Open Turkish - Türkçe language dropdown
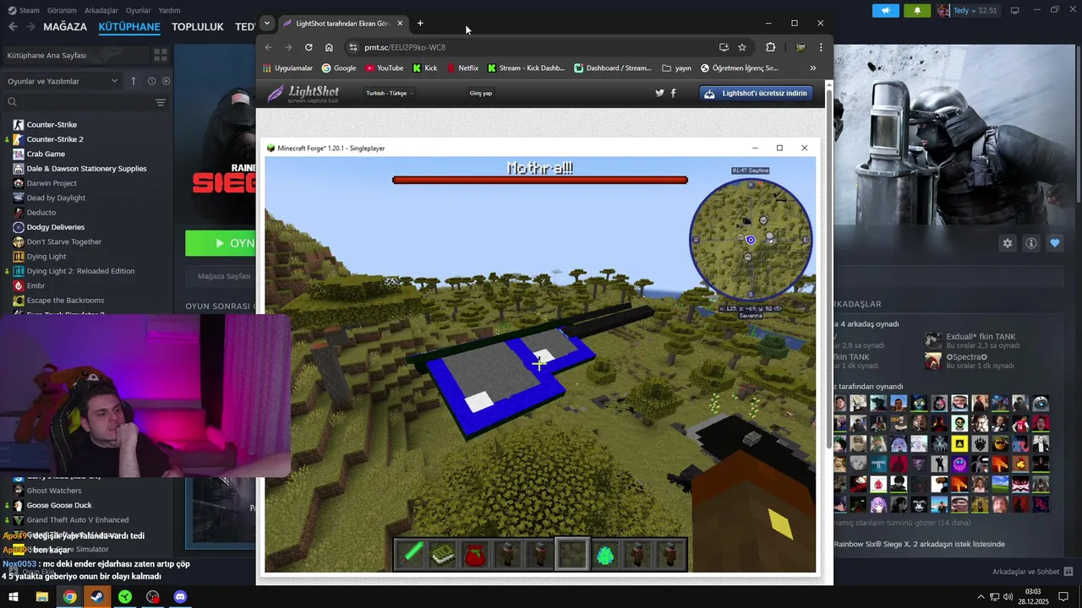The width and height of the screenshot is (1082, 608). 389,93
